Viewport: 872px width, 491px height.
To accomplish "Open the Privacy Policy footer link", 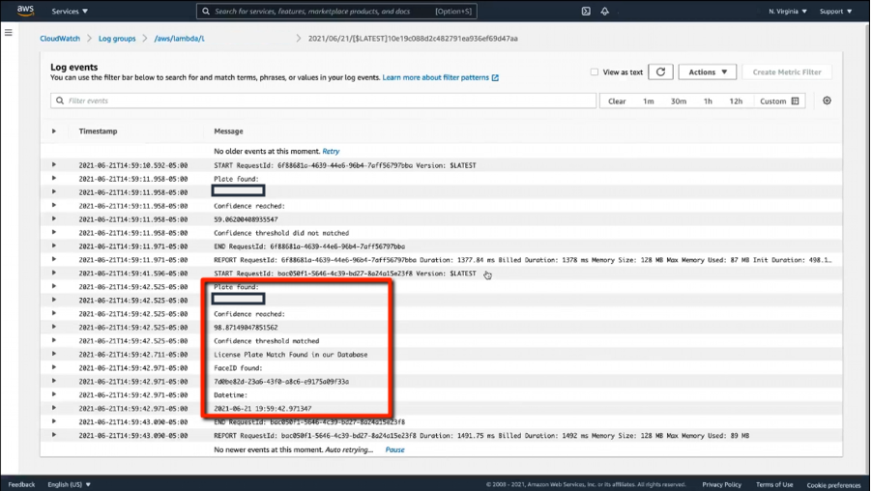I will tap(722, 484).
